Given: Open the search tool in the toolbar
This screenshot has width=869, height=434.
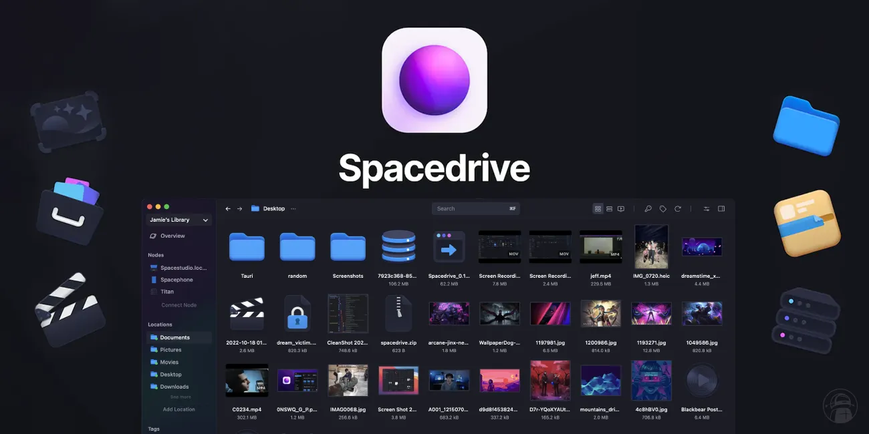Looking at the screenshot, I should coord(648,208).
